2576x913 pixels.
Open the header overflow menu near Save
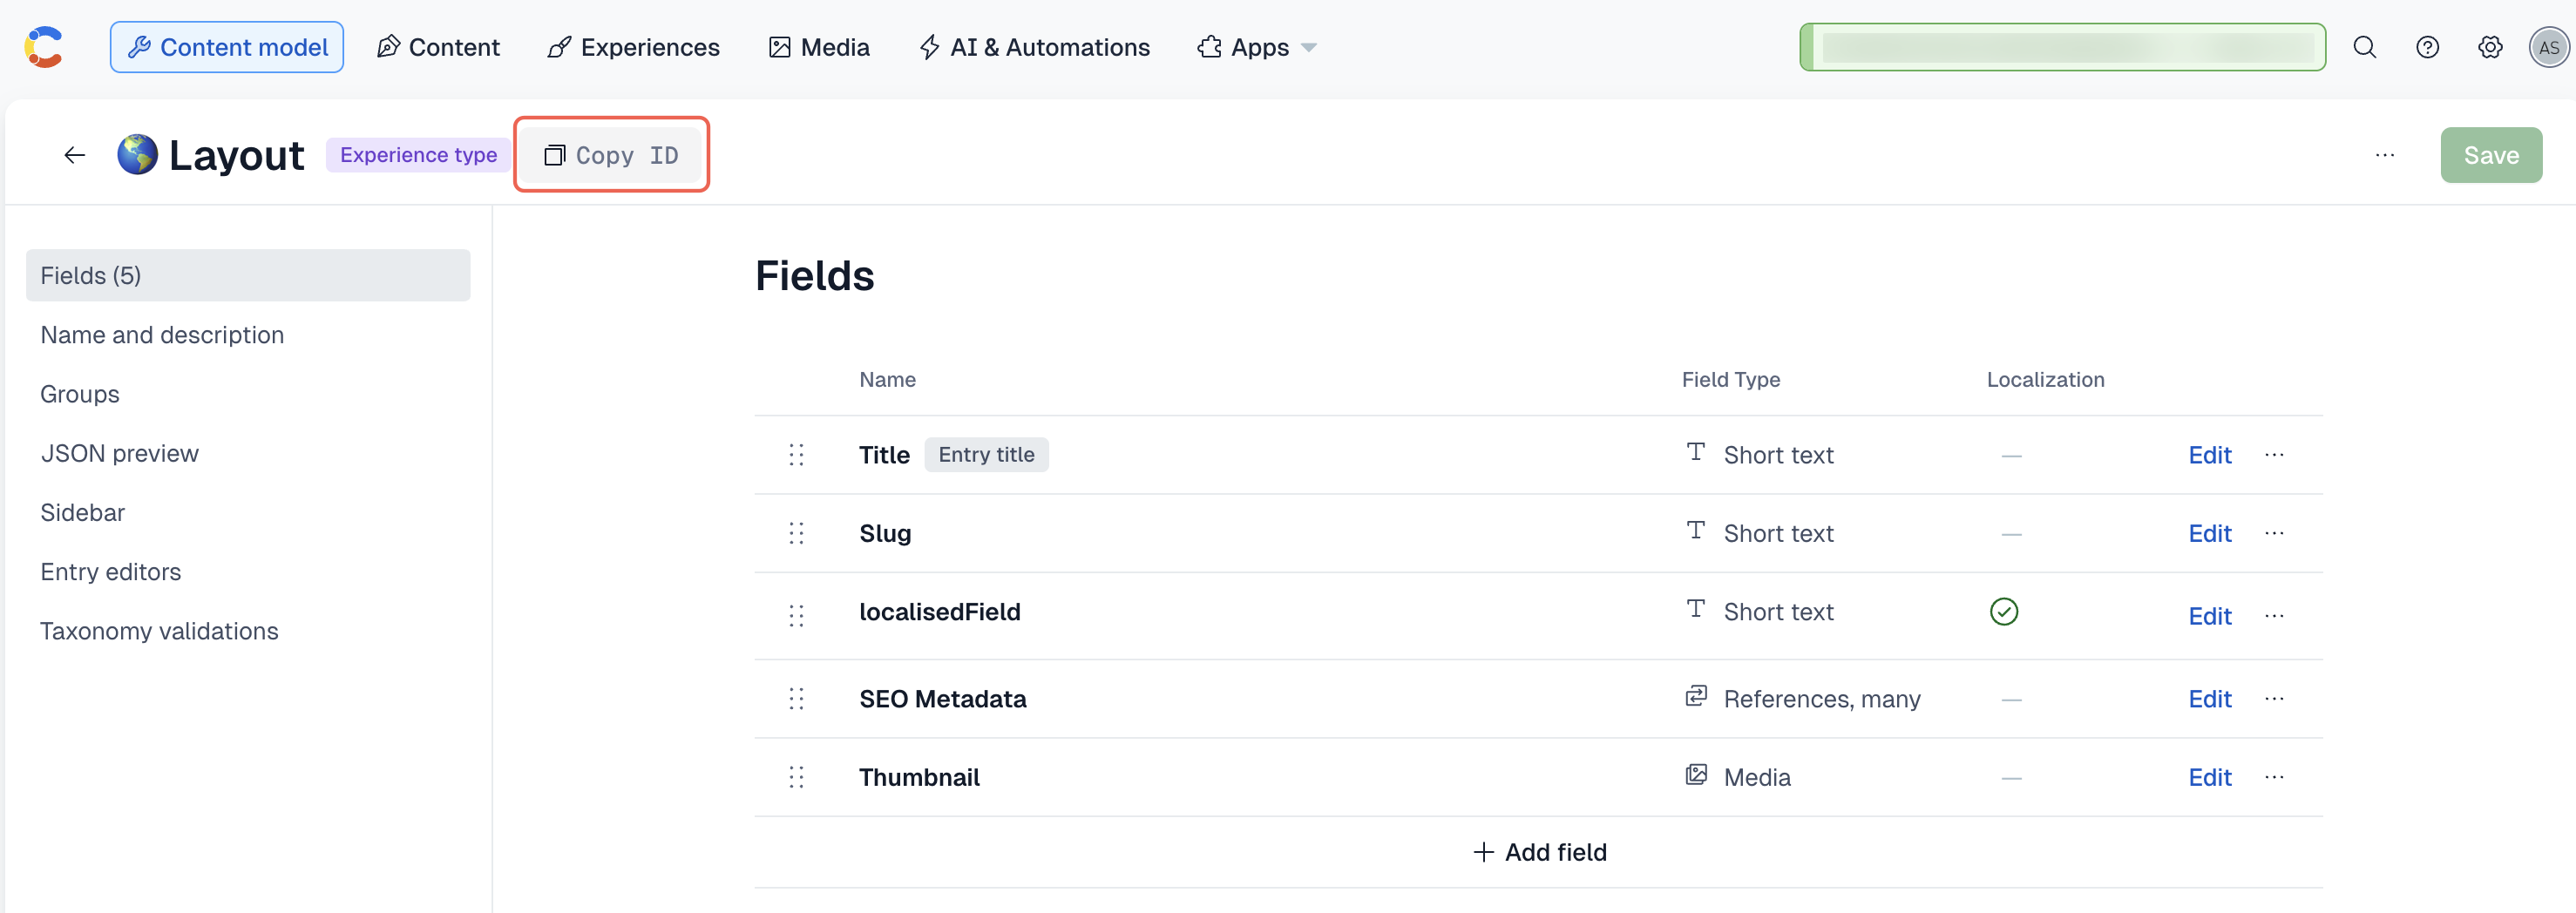click(2385, 155)
